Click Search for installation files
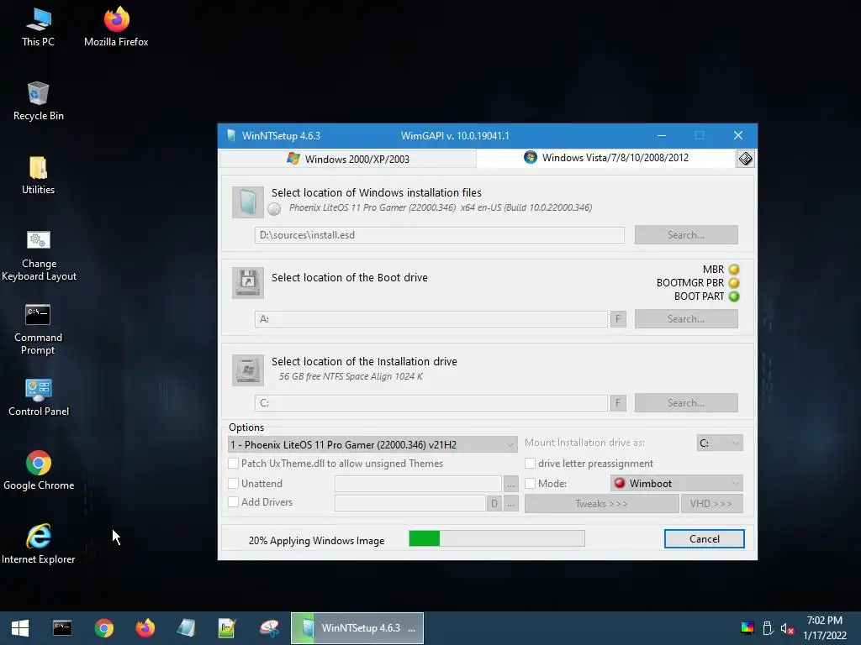 coord(686,235)
